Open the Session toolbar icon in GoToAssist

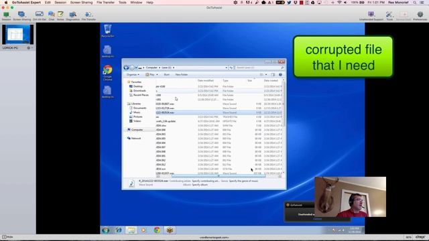(6, 15)
